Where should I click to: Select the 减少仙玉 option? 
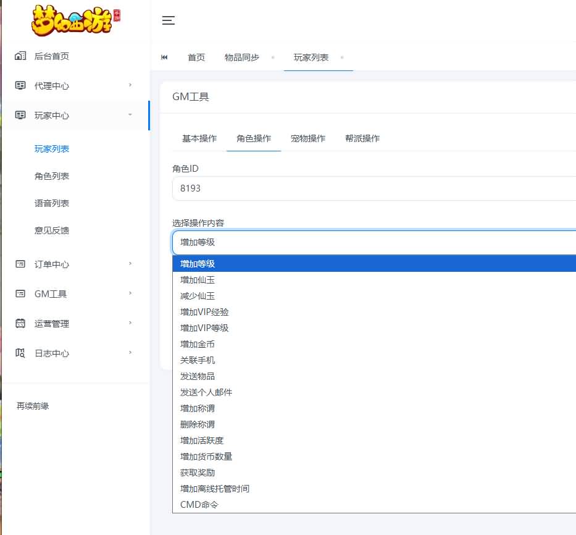coord(374,296)
